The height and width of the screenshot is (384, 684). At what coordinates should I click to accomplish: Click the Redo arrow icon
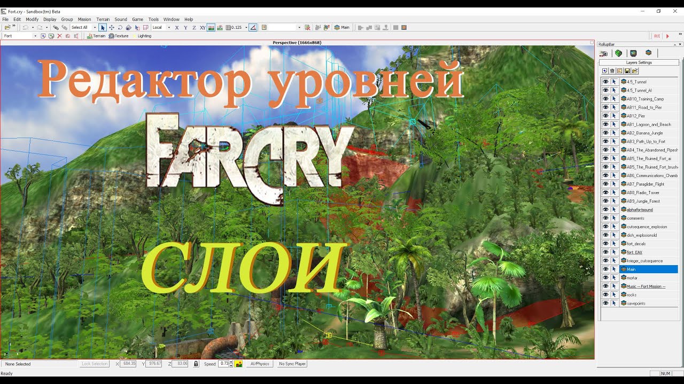(40, 27)
